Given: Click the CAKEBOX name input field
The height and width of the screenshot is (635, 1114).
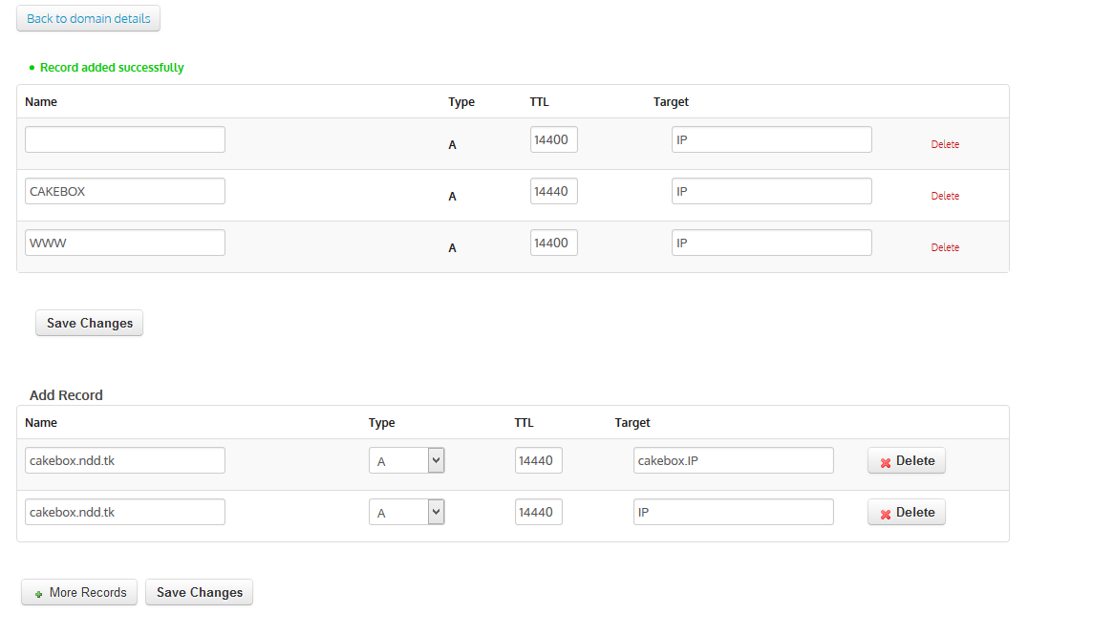Looking at the screenshot, I should [x=124, y=191].
